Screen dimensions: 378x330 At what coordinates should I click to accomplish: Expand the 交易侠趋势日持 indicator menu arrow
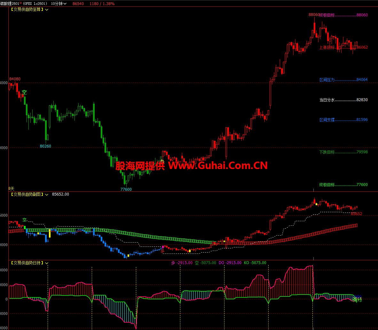point(47,263)
